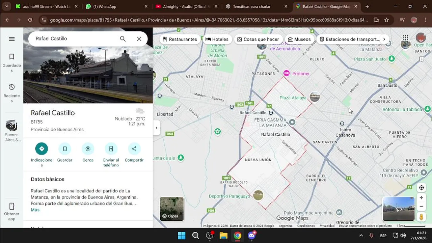Click the URL address bar

point(209,20)
